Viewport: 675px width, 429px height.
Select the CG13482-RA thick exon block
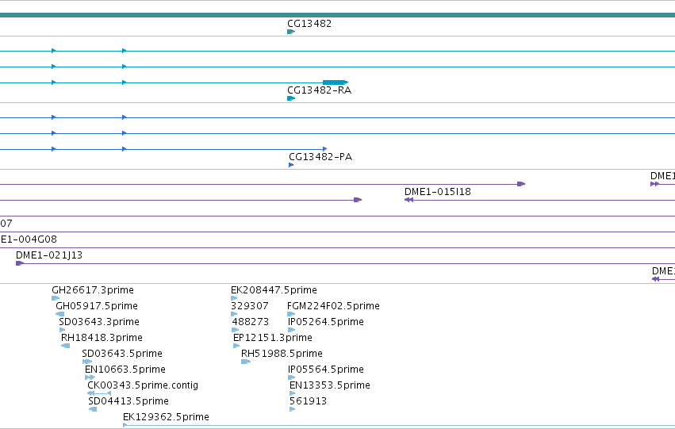tap(336, 82)
